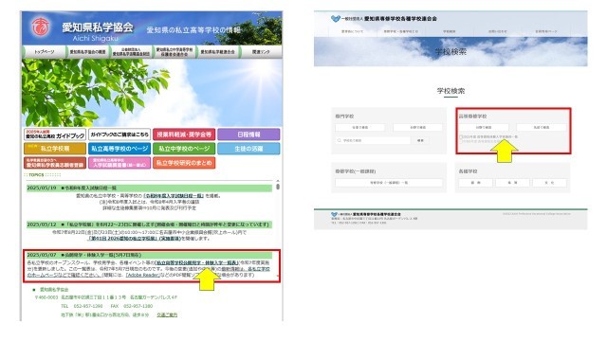Open the 私立学校研究のまとめ button

click(184, 163)
